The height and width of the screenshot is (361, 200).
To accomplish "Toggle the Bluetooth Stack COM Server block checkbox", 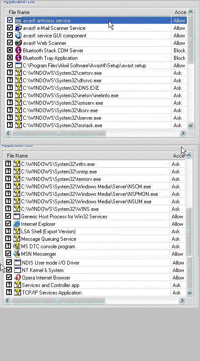I will click(x=10, y=51).
